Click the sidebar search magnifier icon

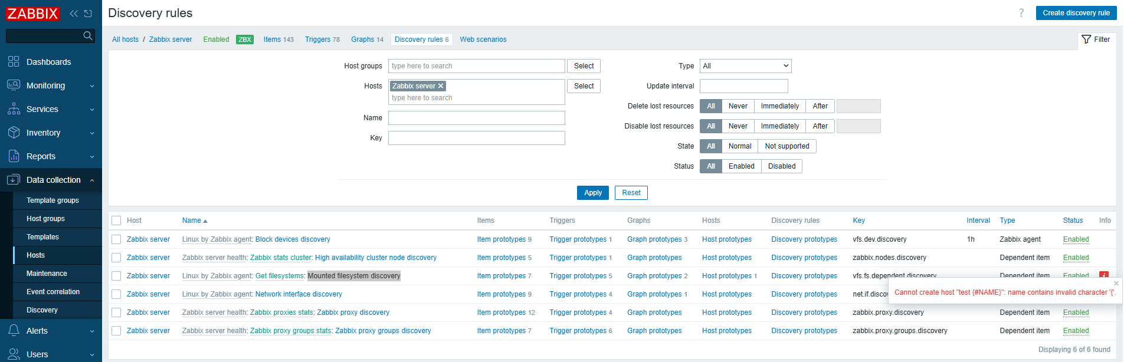pos(88,36)
